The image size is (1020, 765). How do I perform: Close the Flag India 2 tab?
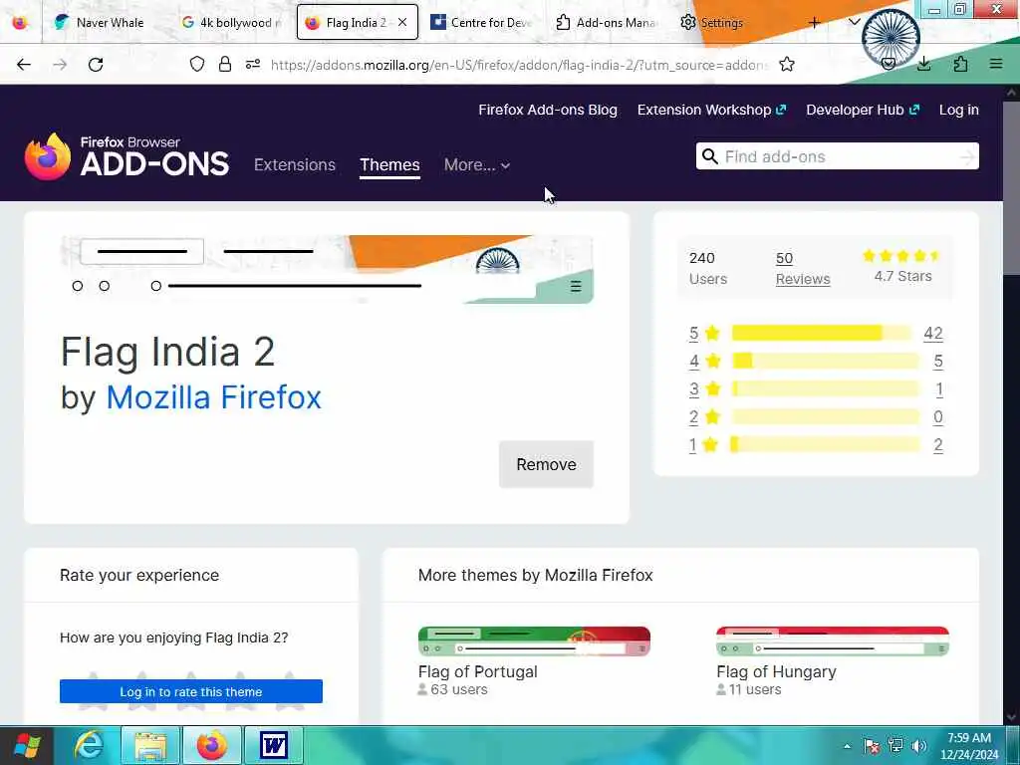[x=402, y=22]
